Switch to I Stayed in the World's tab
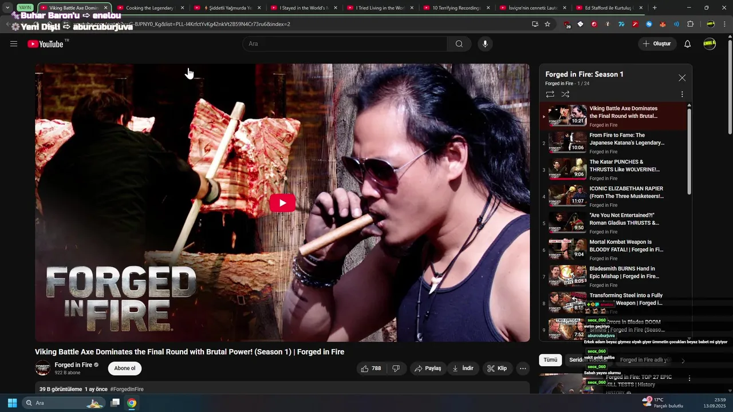This screenshot has width=733, height=412. point(304,8)
